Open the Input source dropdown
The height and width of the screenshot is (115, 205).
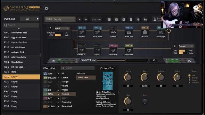tap(62, 28)
